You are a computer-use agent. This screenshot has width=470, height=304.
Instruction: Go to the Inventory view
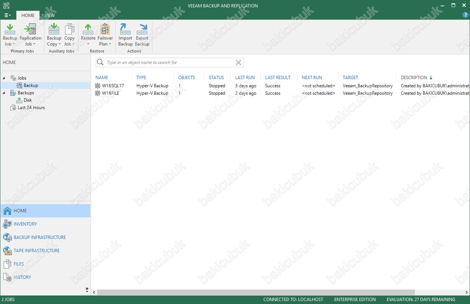coord(25,224)
